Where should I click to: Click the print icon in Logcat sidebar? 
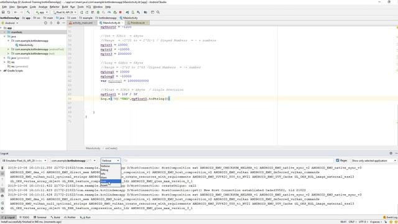point(2,196)
